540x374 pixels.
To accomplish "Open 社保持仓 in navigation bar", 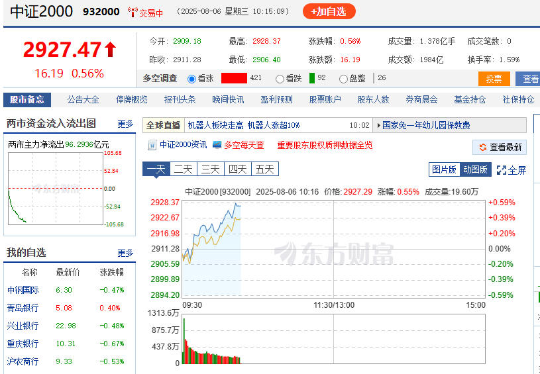I will click(518, 100).
